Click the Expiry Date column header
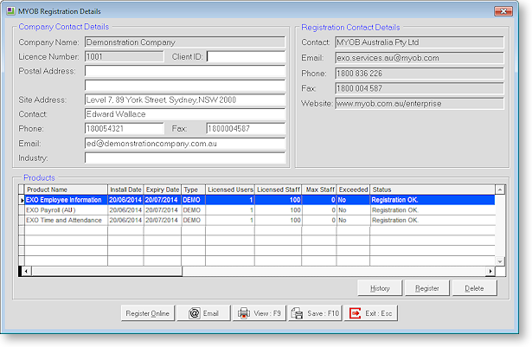Image resolution: width=532 pixels, height=347 pixels. (x=162, y=190)
